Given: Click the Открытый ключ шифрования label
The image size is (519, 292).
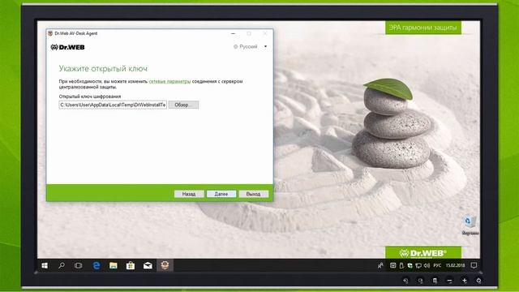Looking at the screenshot, I should pyautogui.click(x=90, y=97).
